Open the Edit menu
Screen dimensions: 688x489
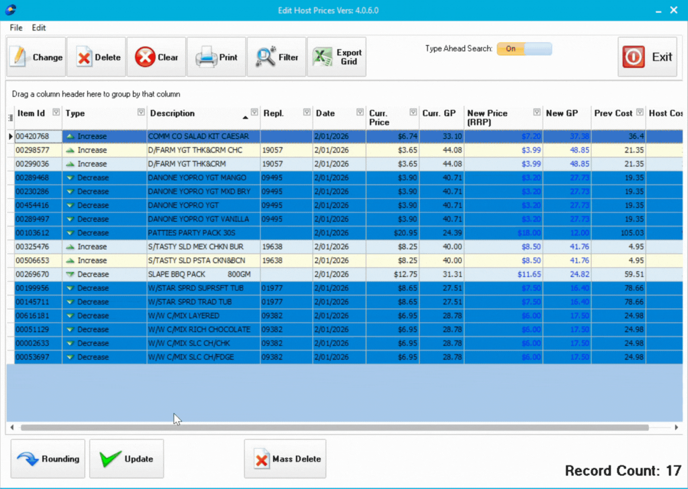click(39, 28)
